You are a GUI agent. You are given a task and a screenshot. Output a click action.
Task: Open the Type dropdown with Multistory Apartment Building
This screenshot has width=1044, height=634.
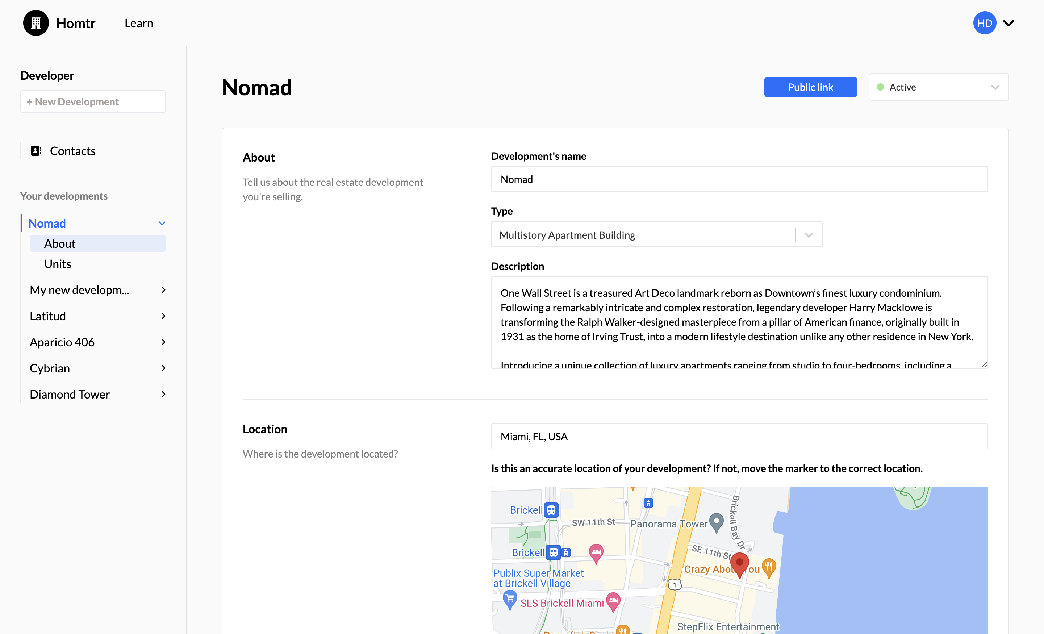pyautogui.click(x=656, y=234)
